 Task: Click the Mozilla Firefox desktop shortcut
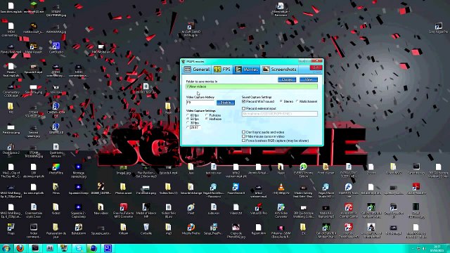[x=191, y=228]
